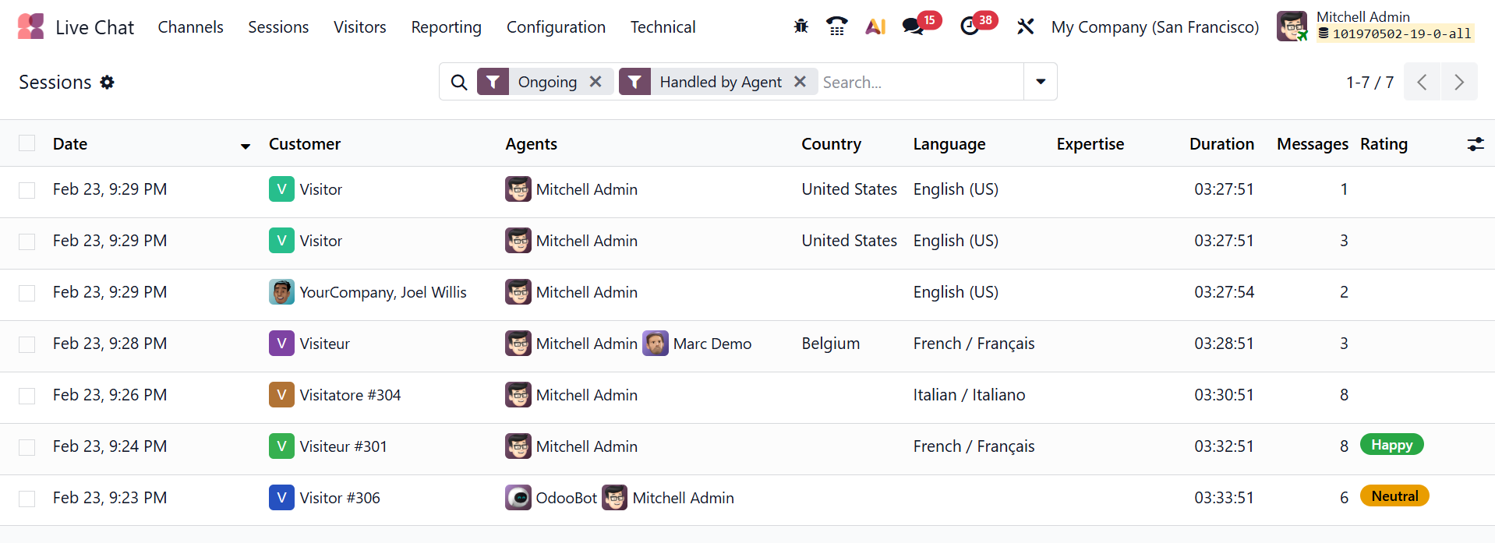Toggle the select-all sessions checkbox

pos(27,143)
